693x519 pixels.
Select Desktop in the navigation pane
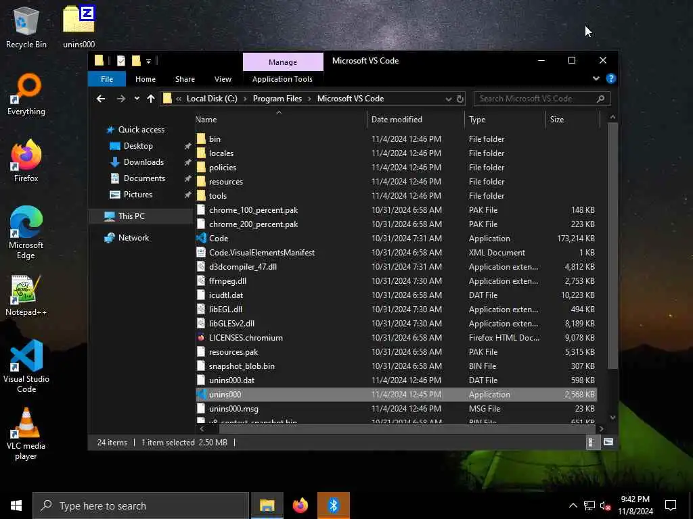pos(138,146)
